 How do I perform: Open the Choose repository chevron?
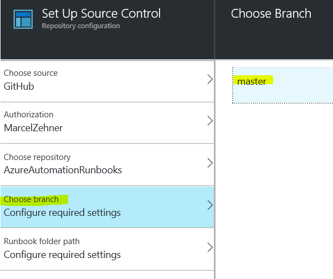209,163
